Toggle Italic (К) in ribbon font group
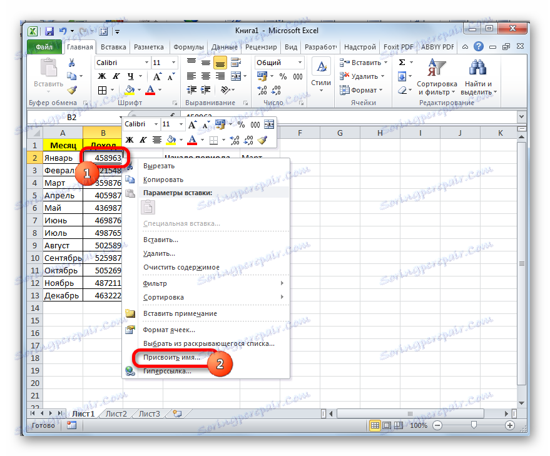The width and height of the screenshot is (550, 456). click(116, 76)
